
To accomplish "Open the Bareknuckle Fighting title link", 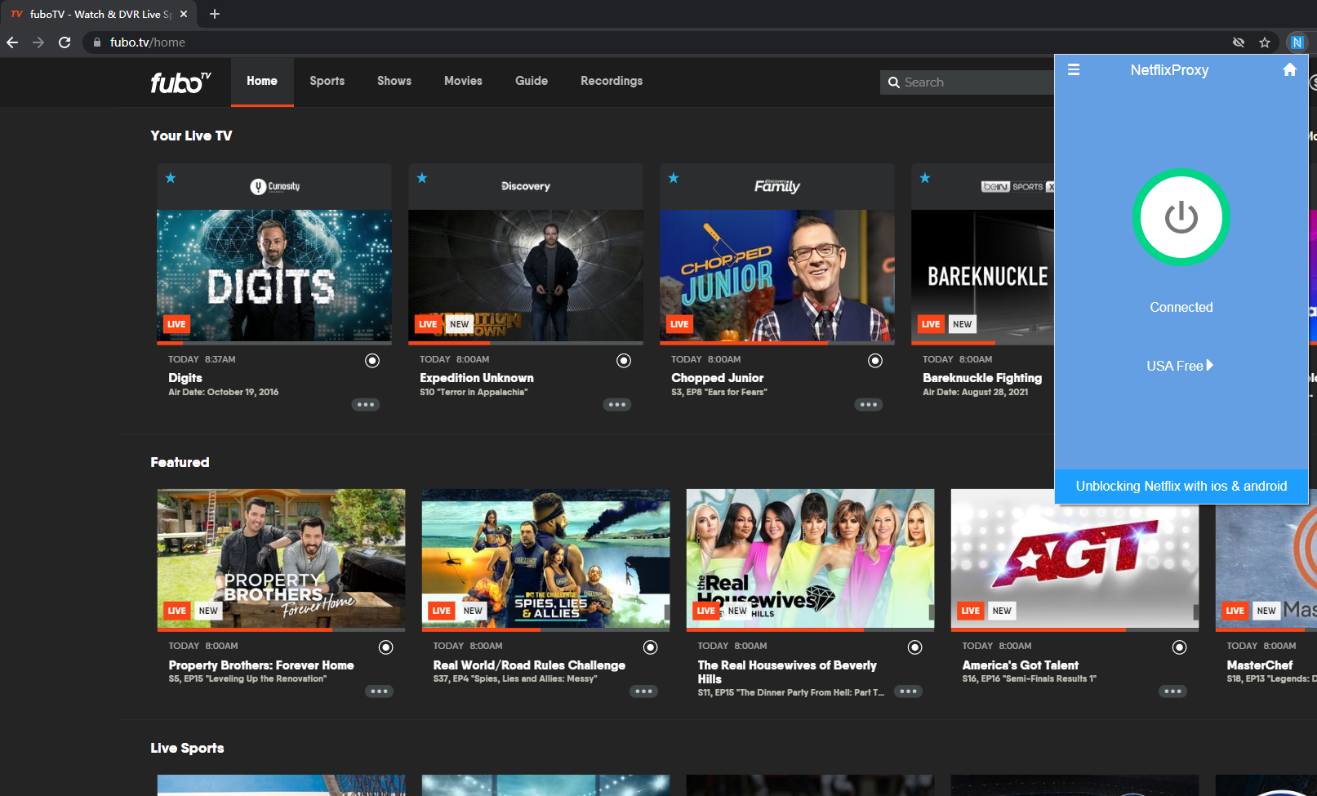I will point(982,378).
